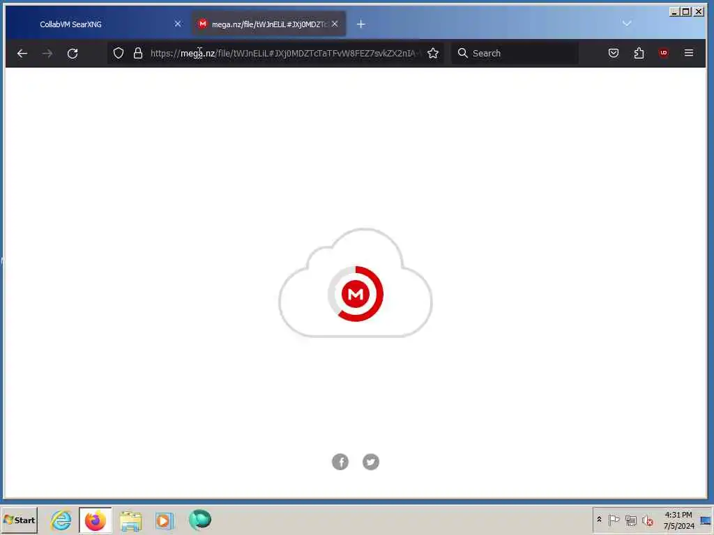Launch Windows Media Player from taskbar
714x535 pixels.
click(165, 520)
